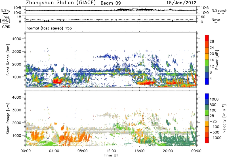Click the 'normal (fast stereo) 153' text
This screenshot has width=227, height=157.
coord(49,28)
